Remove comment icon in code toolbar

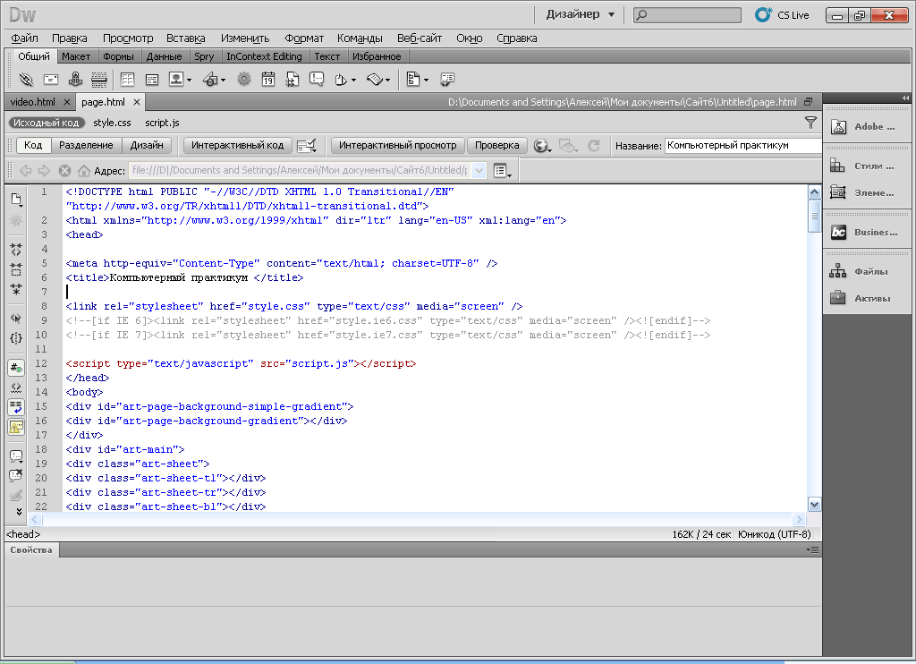coord(16,475)
